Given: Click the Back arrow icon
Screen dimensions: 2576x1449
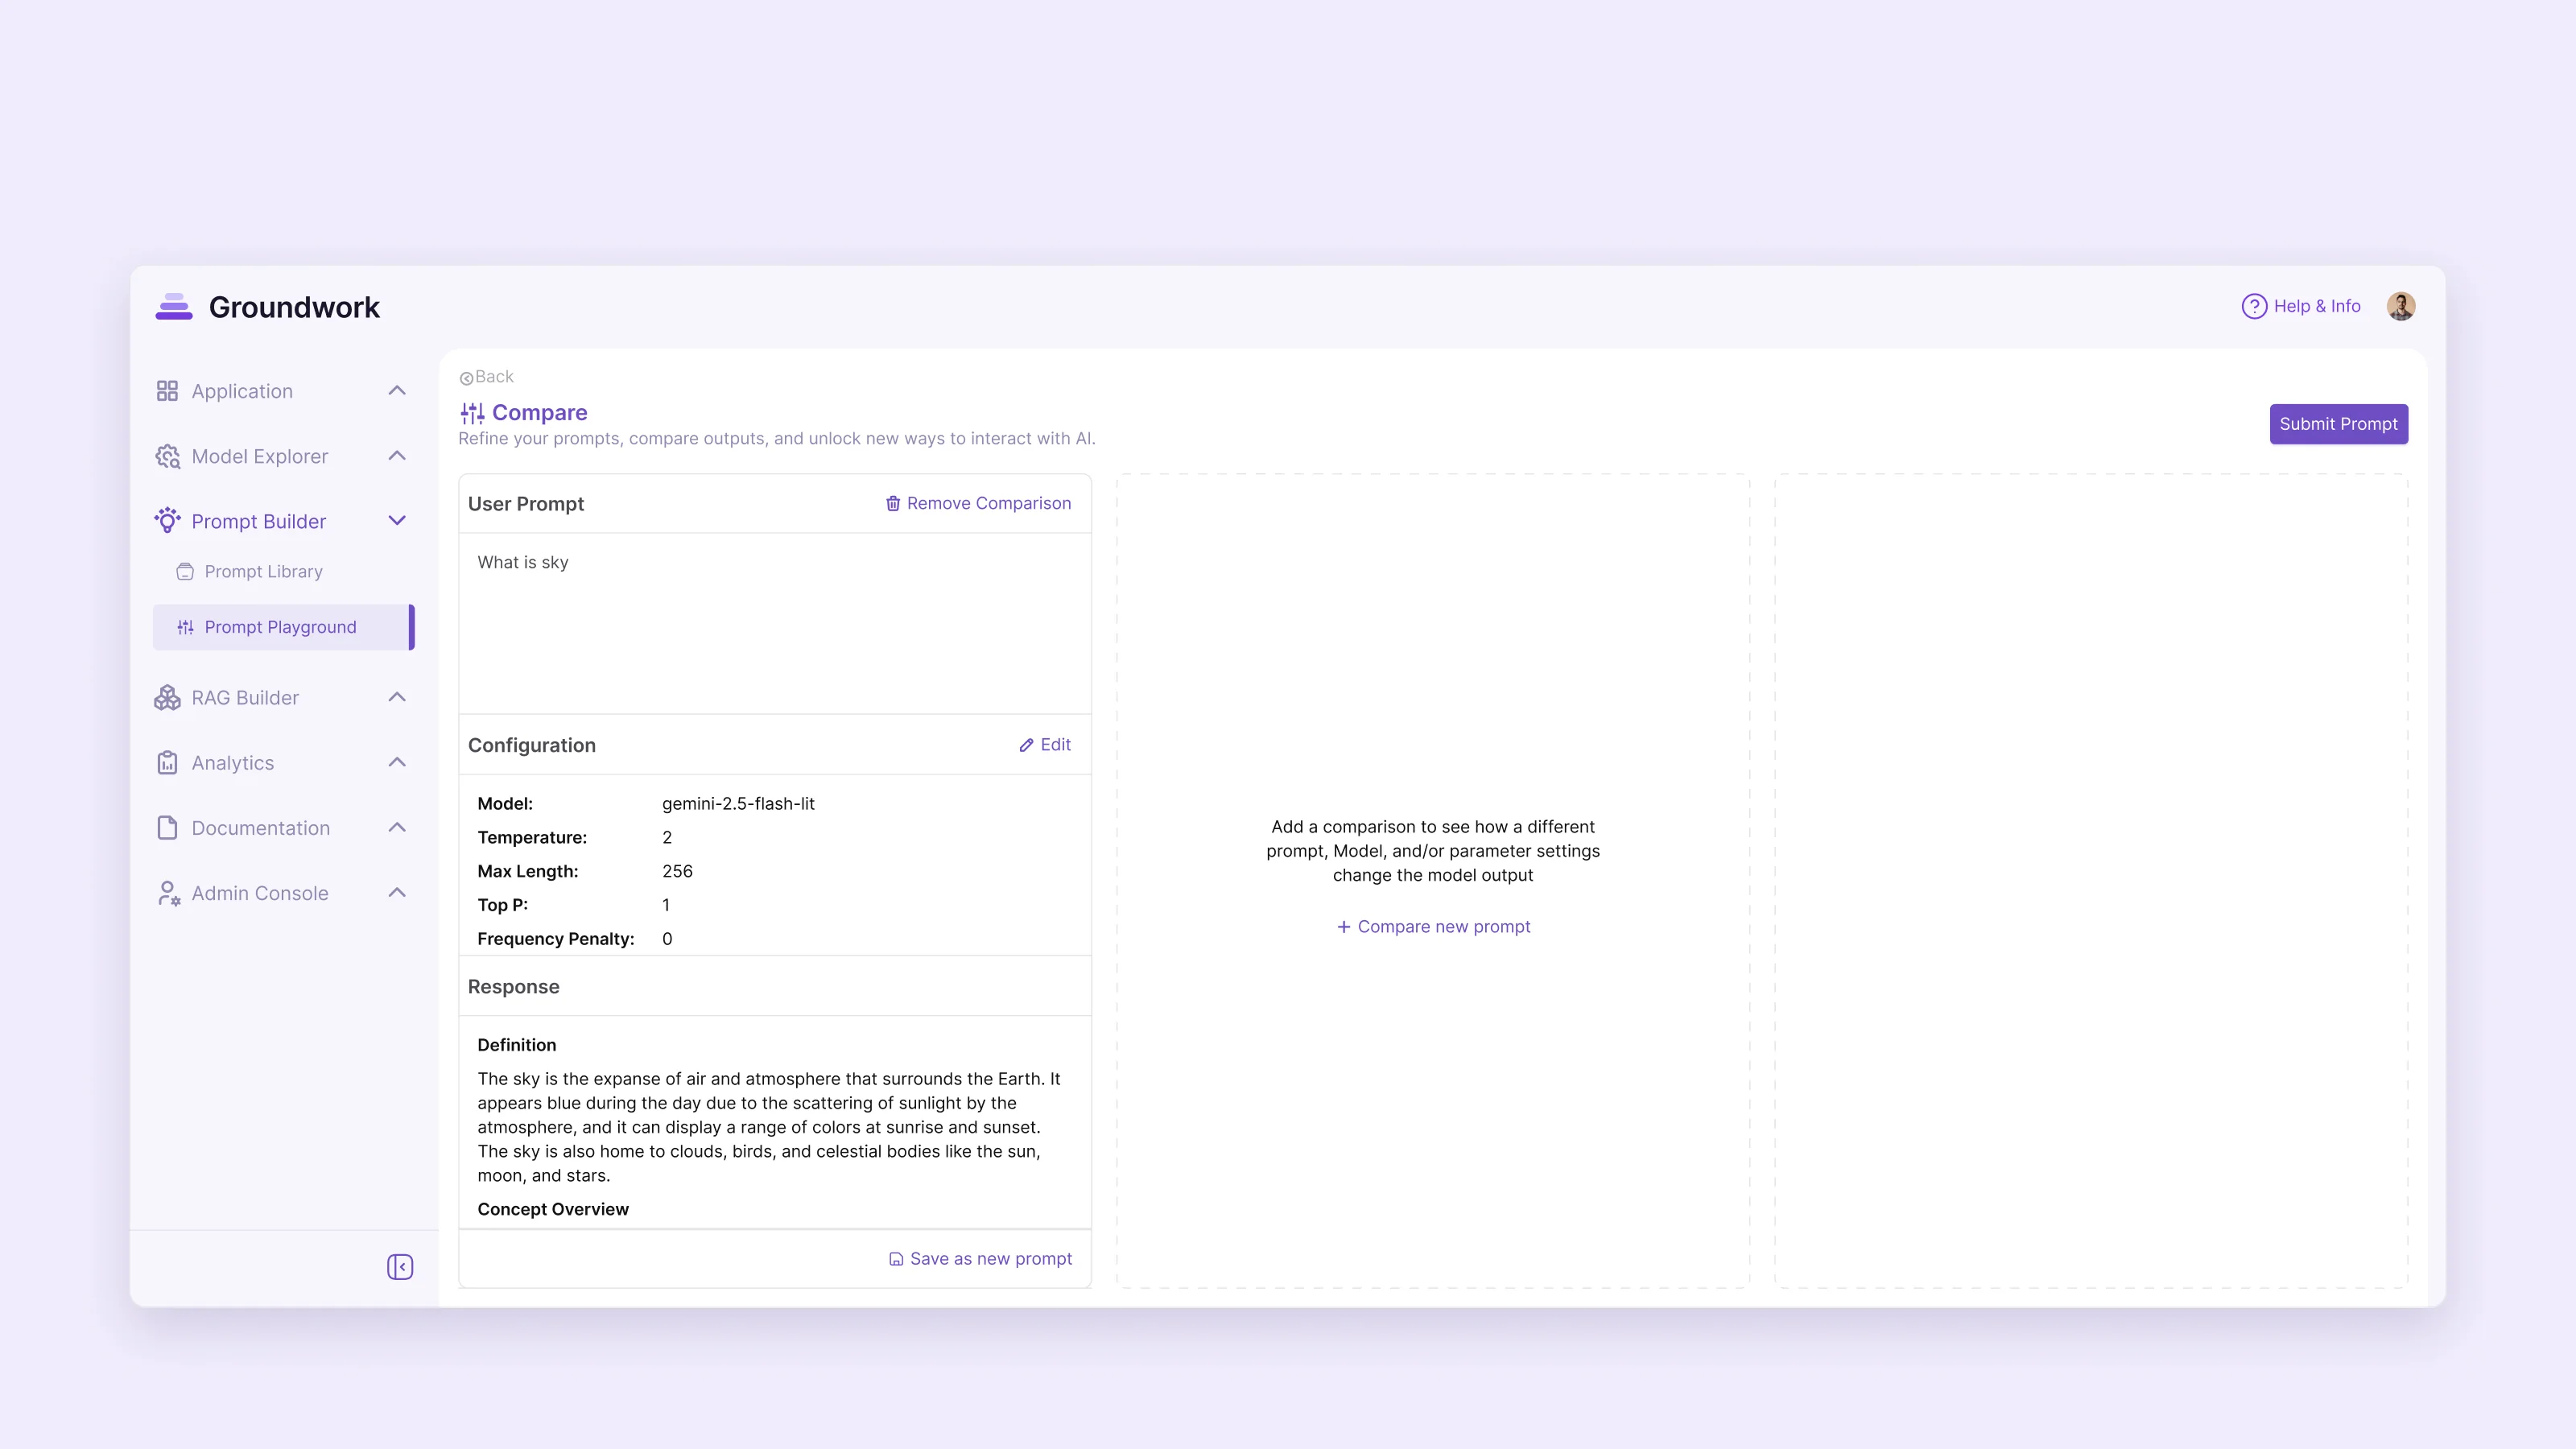Looking at the screenshot, I should 466,378.
